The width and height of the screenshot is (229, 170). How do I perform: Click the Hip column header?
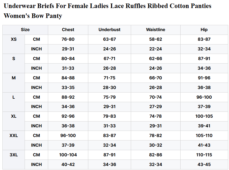pyautogui.click(x=204, y=30)
